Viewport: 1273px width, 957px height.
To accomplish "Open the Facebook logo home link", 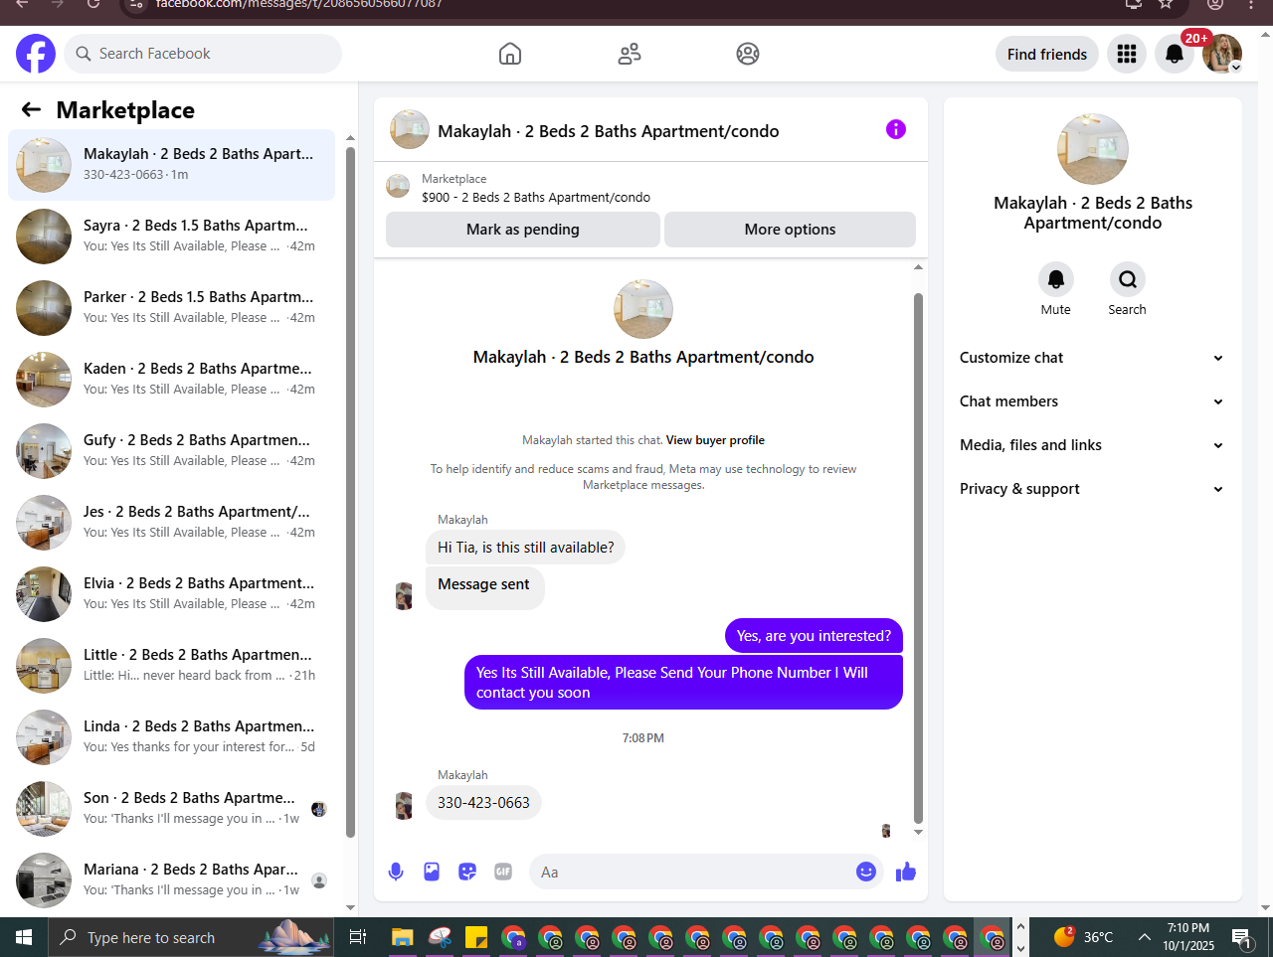I will pos(36,54).
